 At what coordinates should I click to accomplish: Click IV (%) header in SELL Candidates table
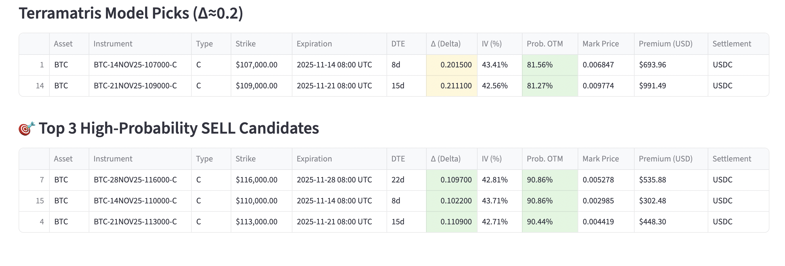[x=492, y=159]
